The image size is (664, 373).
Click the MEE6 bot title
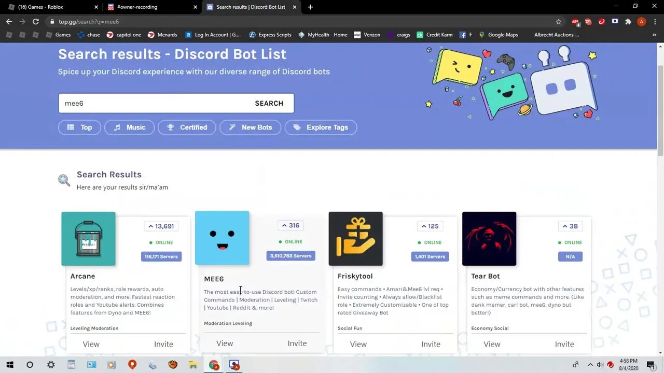[x=214, y=279]
